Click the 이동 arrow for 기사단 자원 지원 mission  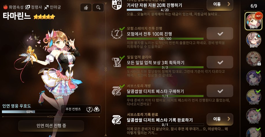[220, 5]
